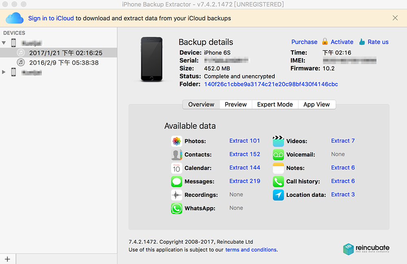Screen dimensions: 407x264
Task: Click the DEVICES sidebar heading
Action: (x=14, y=33)
